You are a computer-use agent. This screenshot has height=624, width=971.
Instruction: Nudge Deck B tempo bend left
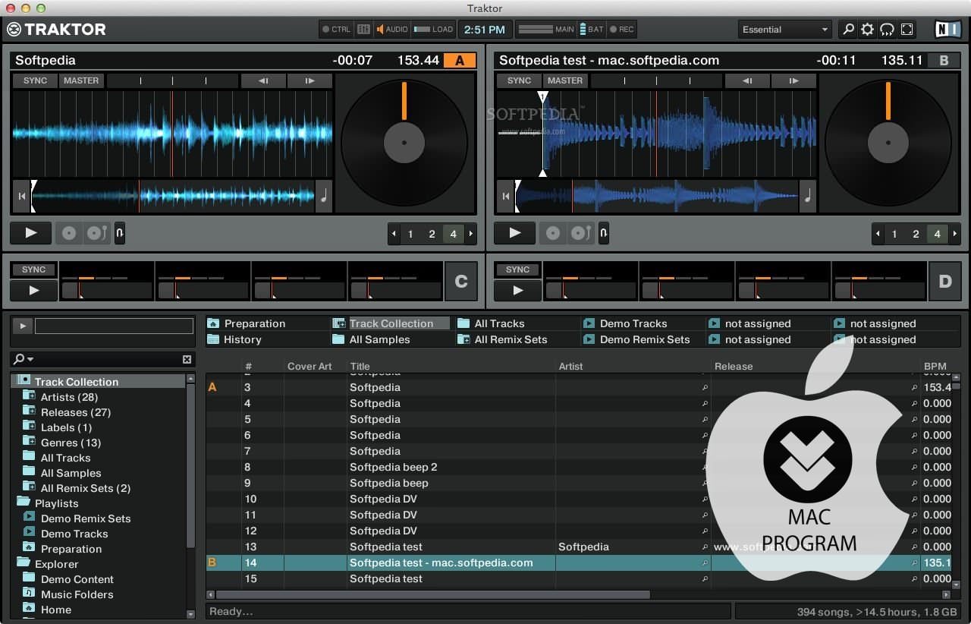point(747,80)
